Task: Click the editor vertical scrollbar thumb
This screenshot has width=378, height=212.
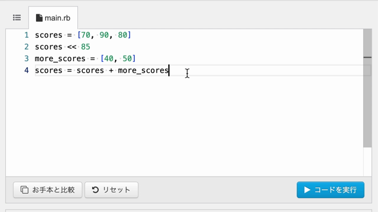Action: click(367, 88)
